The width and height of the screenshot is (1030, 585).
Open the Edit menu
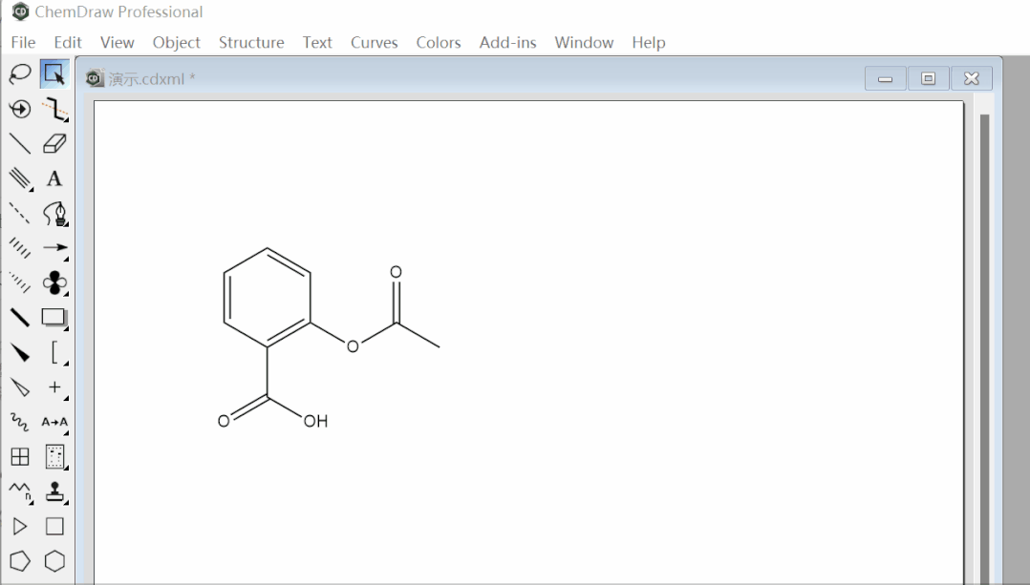pyautogui.click(x=68, y=43)
